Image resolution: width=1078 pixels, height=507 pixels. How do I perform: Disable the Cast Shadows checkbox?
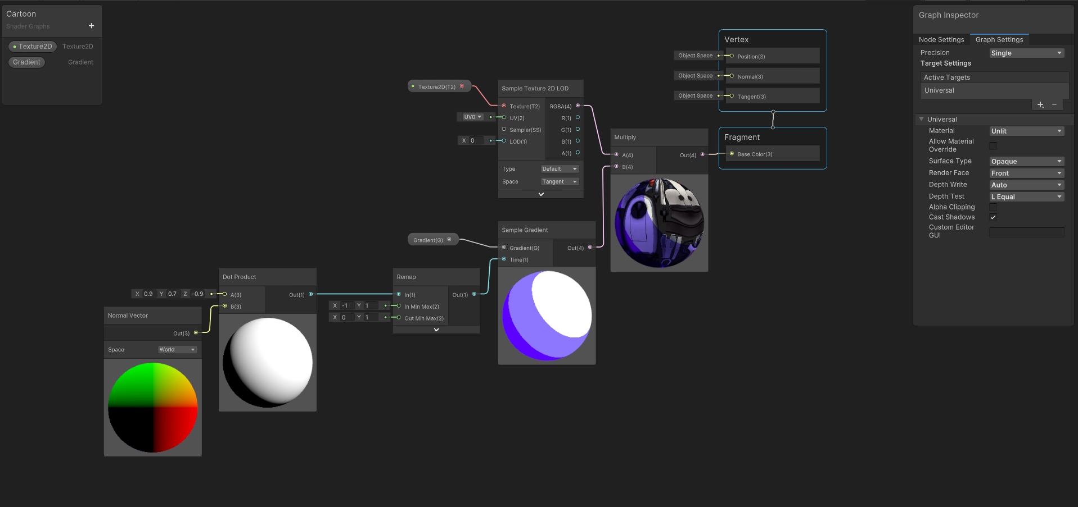(x=993, y=217)
